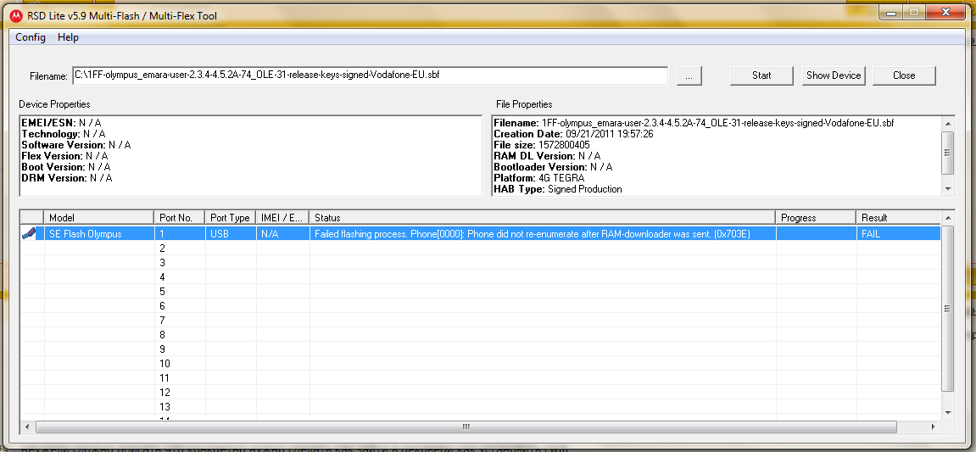Select port number 13 row
Viewport: 976px width, 452px height.
click(x=480, y=406)
